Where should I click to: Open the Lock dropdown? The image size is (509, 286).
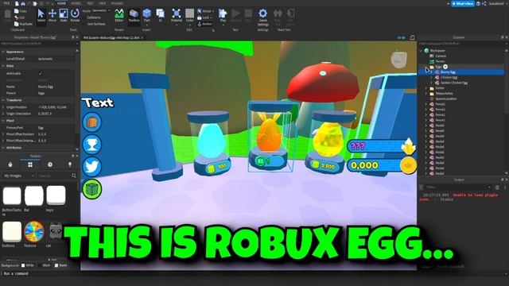point(204,17)
